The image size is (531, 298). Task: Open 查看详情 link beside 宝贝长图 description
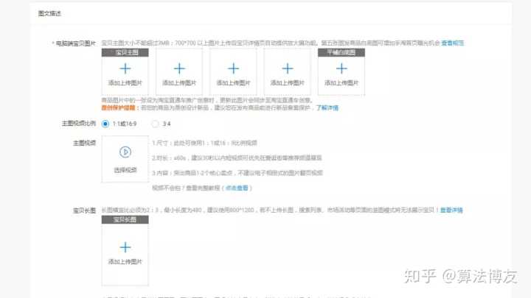[451, 210]
